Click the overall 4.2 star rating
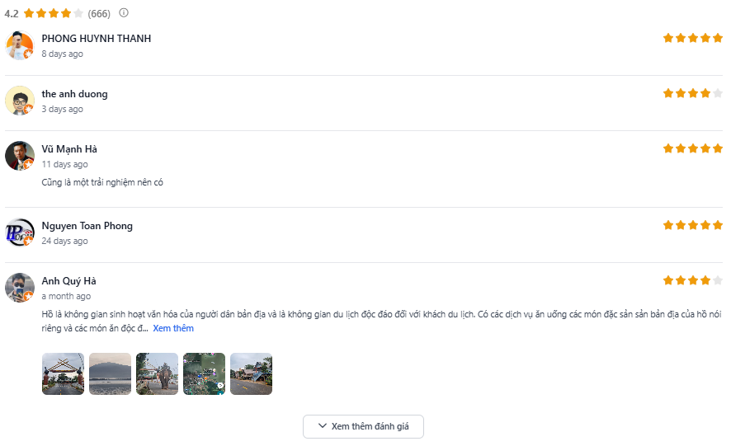 point(54,13)
